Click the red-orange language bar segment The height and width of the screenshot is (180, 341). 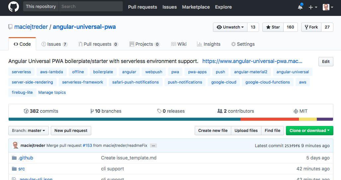[270, 119]
